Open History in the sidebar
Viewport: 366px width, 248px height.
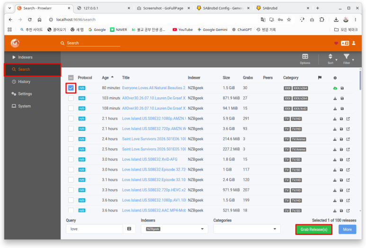[x=33, y=82]
